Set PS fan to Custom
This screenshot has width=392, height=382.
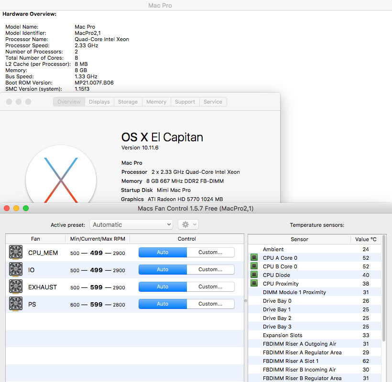[210, 304]
